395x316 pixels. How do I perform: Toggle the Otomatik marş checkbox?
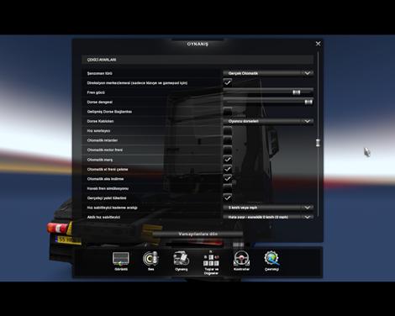228,160
